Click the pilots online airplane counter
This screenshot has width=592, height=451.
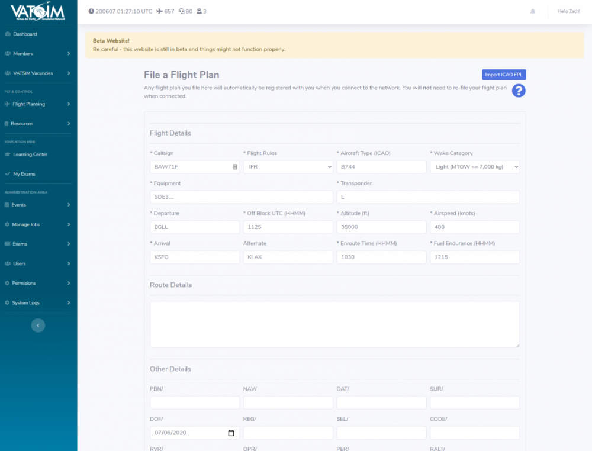coord(165,11)
